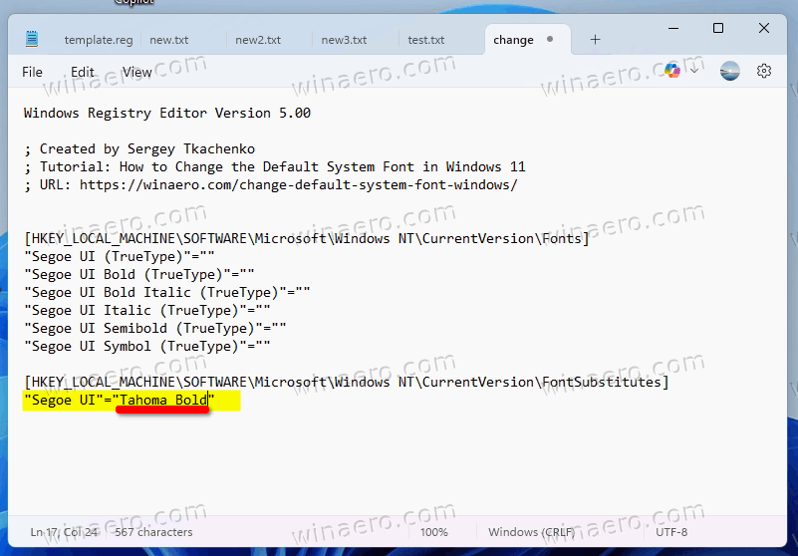The image size is (798, 556).
Task: Click the 567 characters status entry
Action: point(153,532)
